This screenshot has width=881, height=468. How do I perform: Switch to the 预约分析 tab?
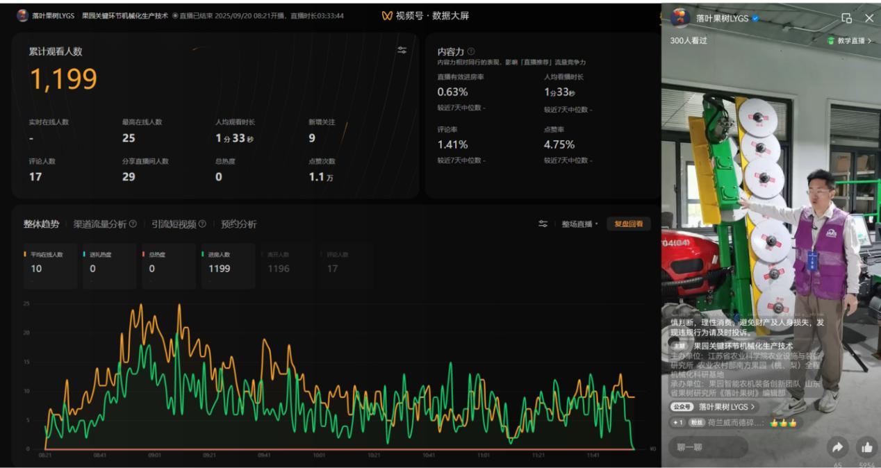click(x=238, y=224)
